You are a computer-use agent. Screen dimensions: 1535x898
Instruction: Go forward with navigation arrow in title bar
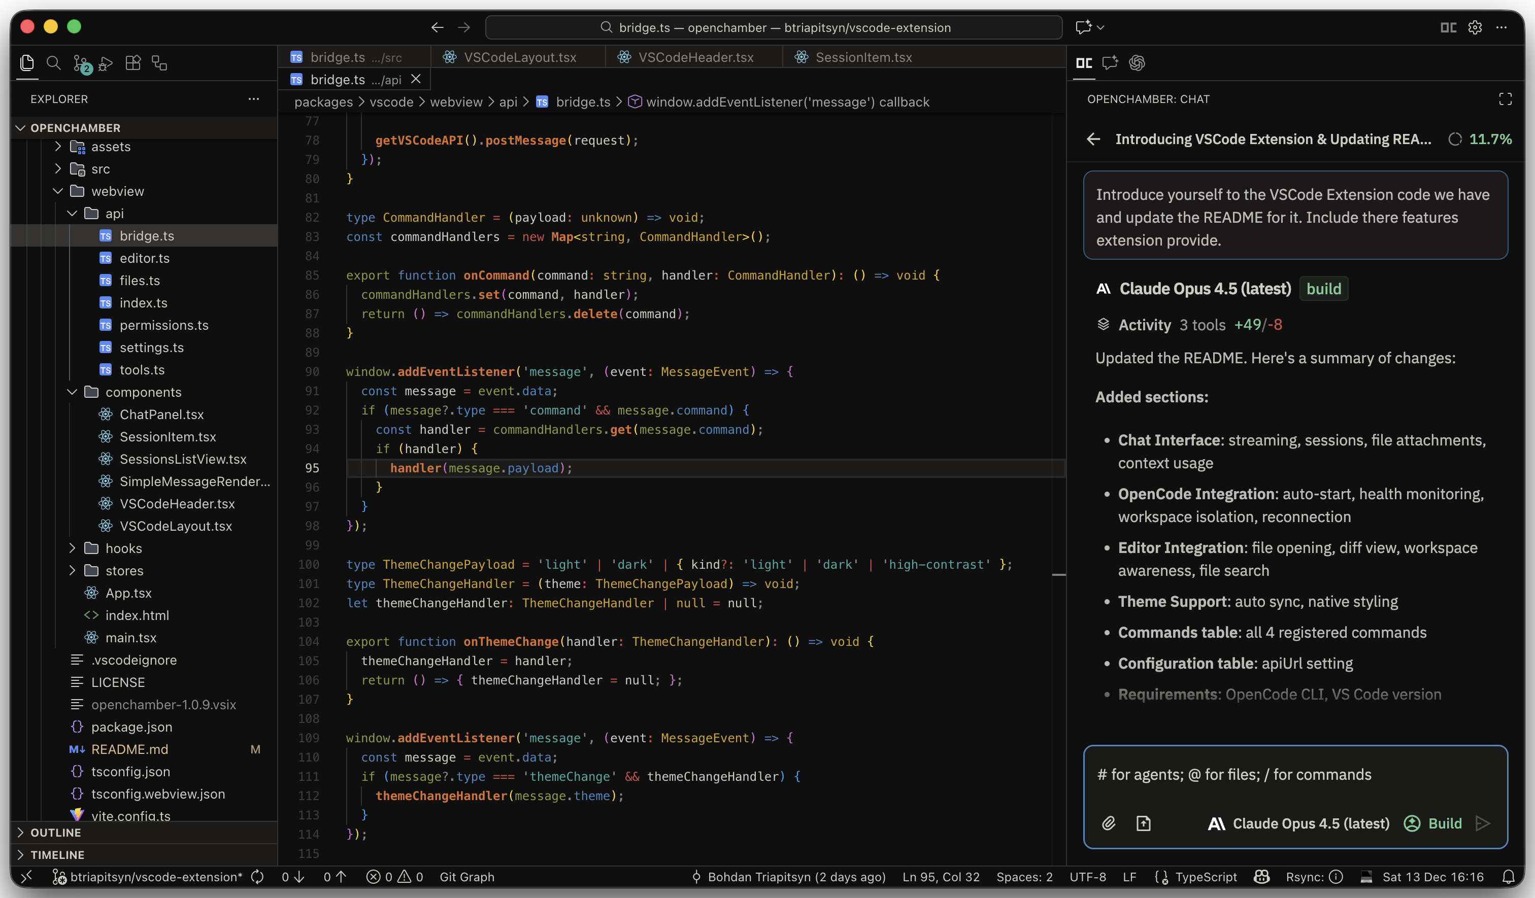(x=464, y=27)
